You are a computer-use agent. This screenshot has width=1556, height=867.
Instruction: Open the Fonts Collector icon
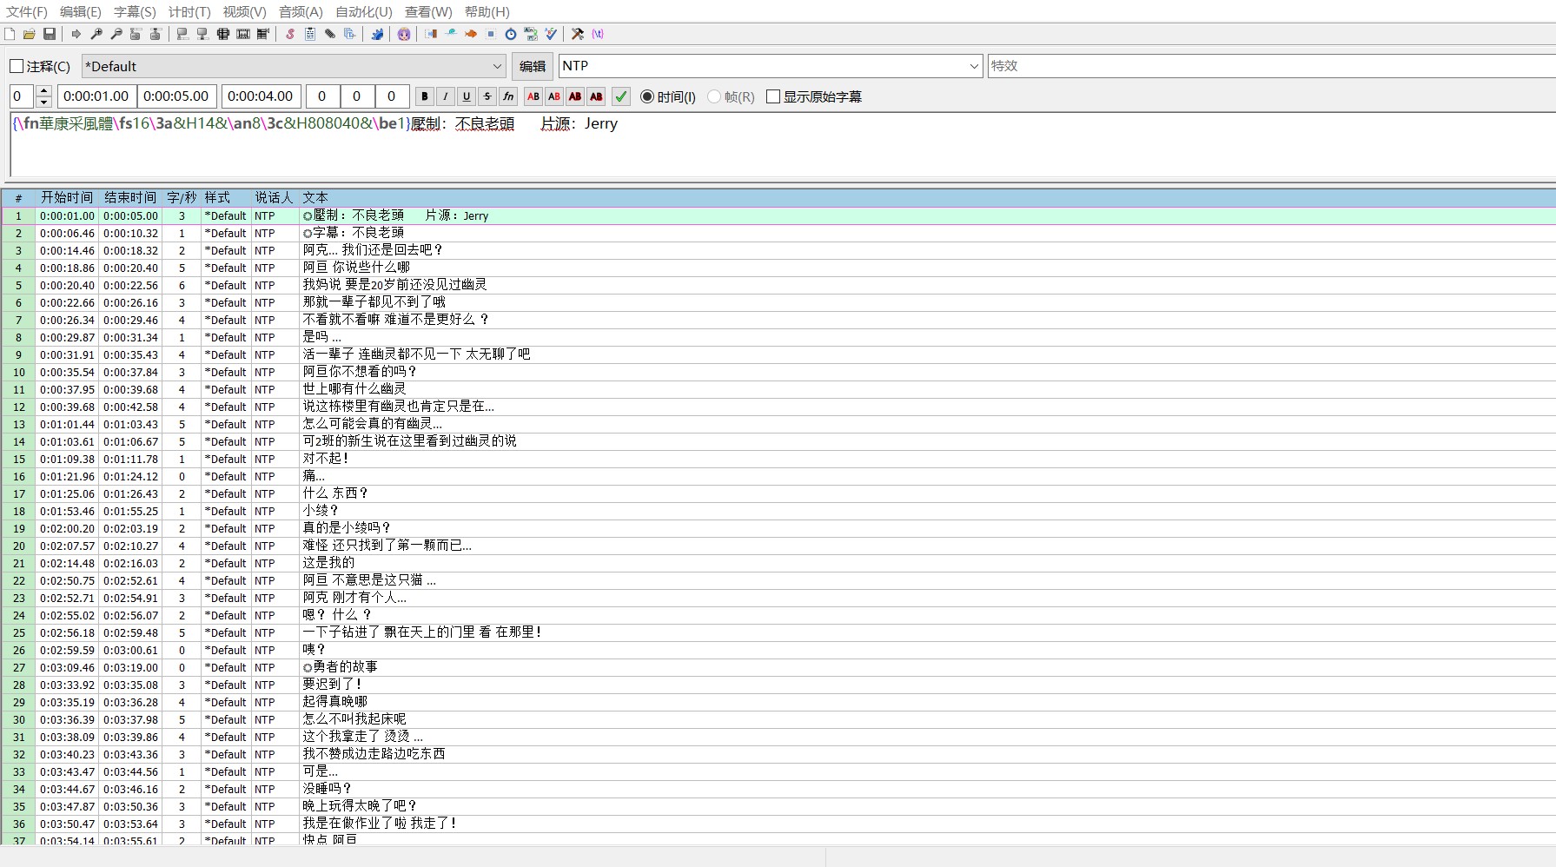[x=350, y=34]
